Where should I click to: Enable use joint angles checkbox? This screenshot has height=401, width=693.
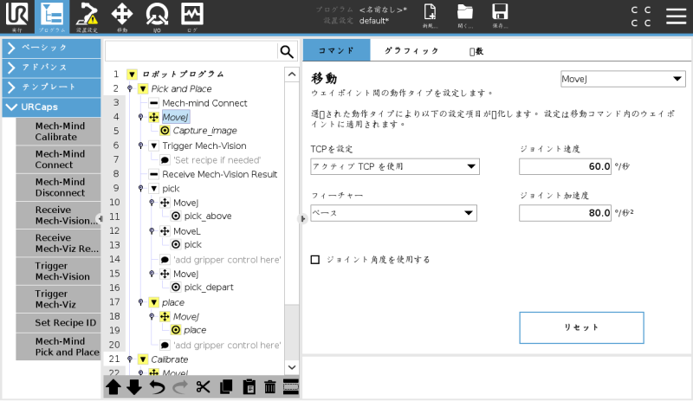pyautogui.click(x=315, y=260)
